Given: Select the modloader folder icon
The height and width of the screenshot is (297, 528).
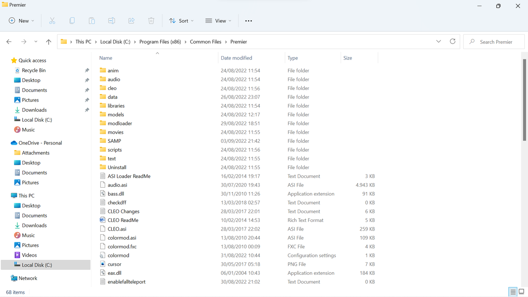Looking at the screenshot, I should pos(103,123).
